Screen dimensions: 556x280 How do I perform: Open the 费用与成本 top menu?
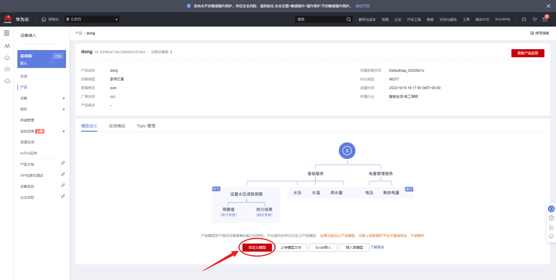click(367, 20)
